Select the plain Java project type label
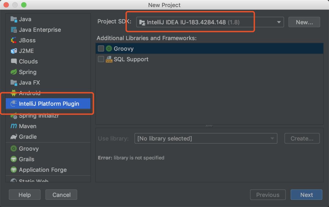Viewport: 329px width, 207px height. (25, 19)
